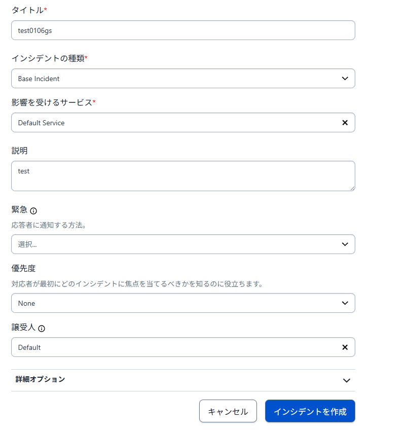Open the 緊急 dropdown showing 選択...

172,244
